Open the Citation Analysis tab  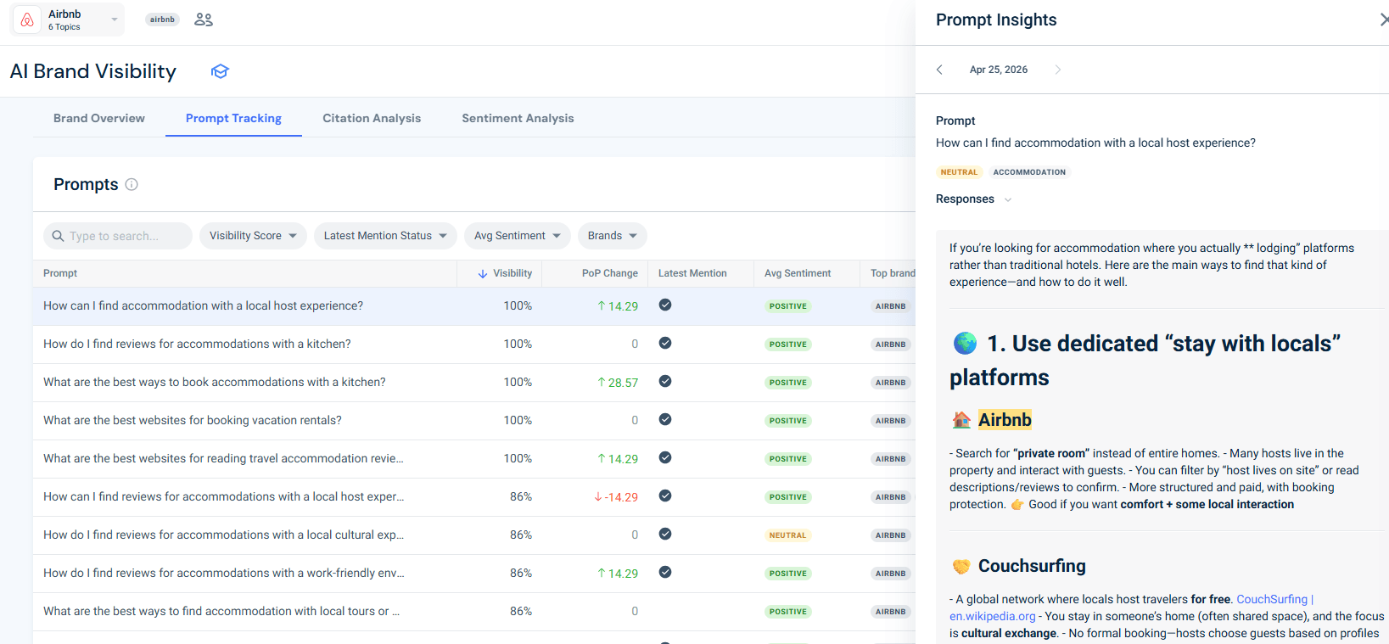click(x=372, y=118)
